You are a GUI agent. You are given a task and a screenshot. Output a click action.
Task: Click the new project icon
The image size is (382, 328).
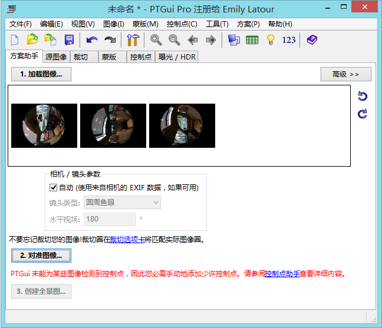(15, 40)
